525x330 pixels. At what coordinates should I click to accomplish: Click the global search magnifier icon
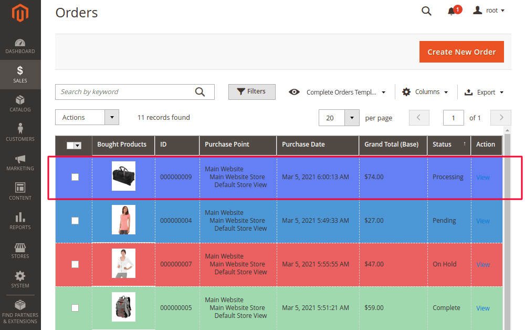tap(426, 11)
